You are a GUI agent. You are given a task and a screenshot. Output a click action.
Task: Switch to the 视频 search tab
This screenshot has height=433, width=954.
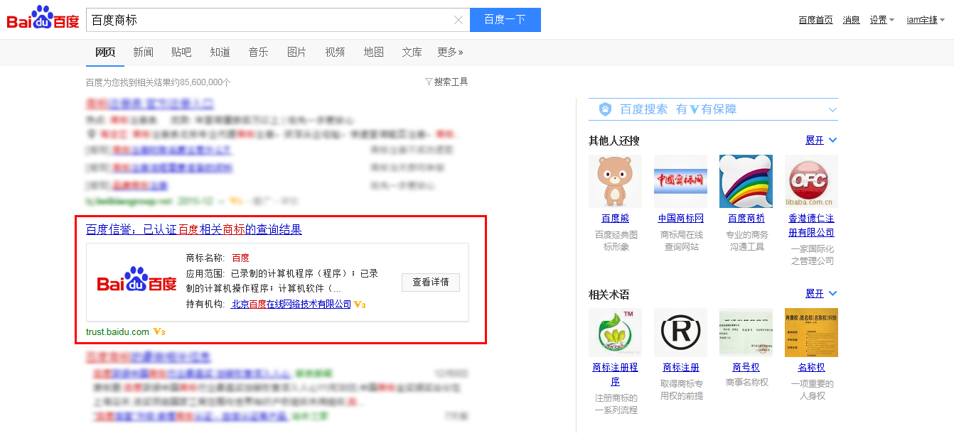click(335, 52)
